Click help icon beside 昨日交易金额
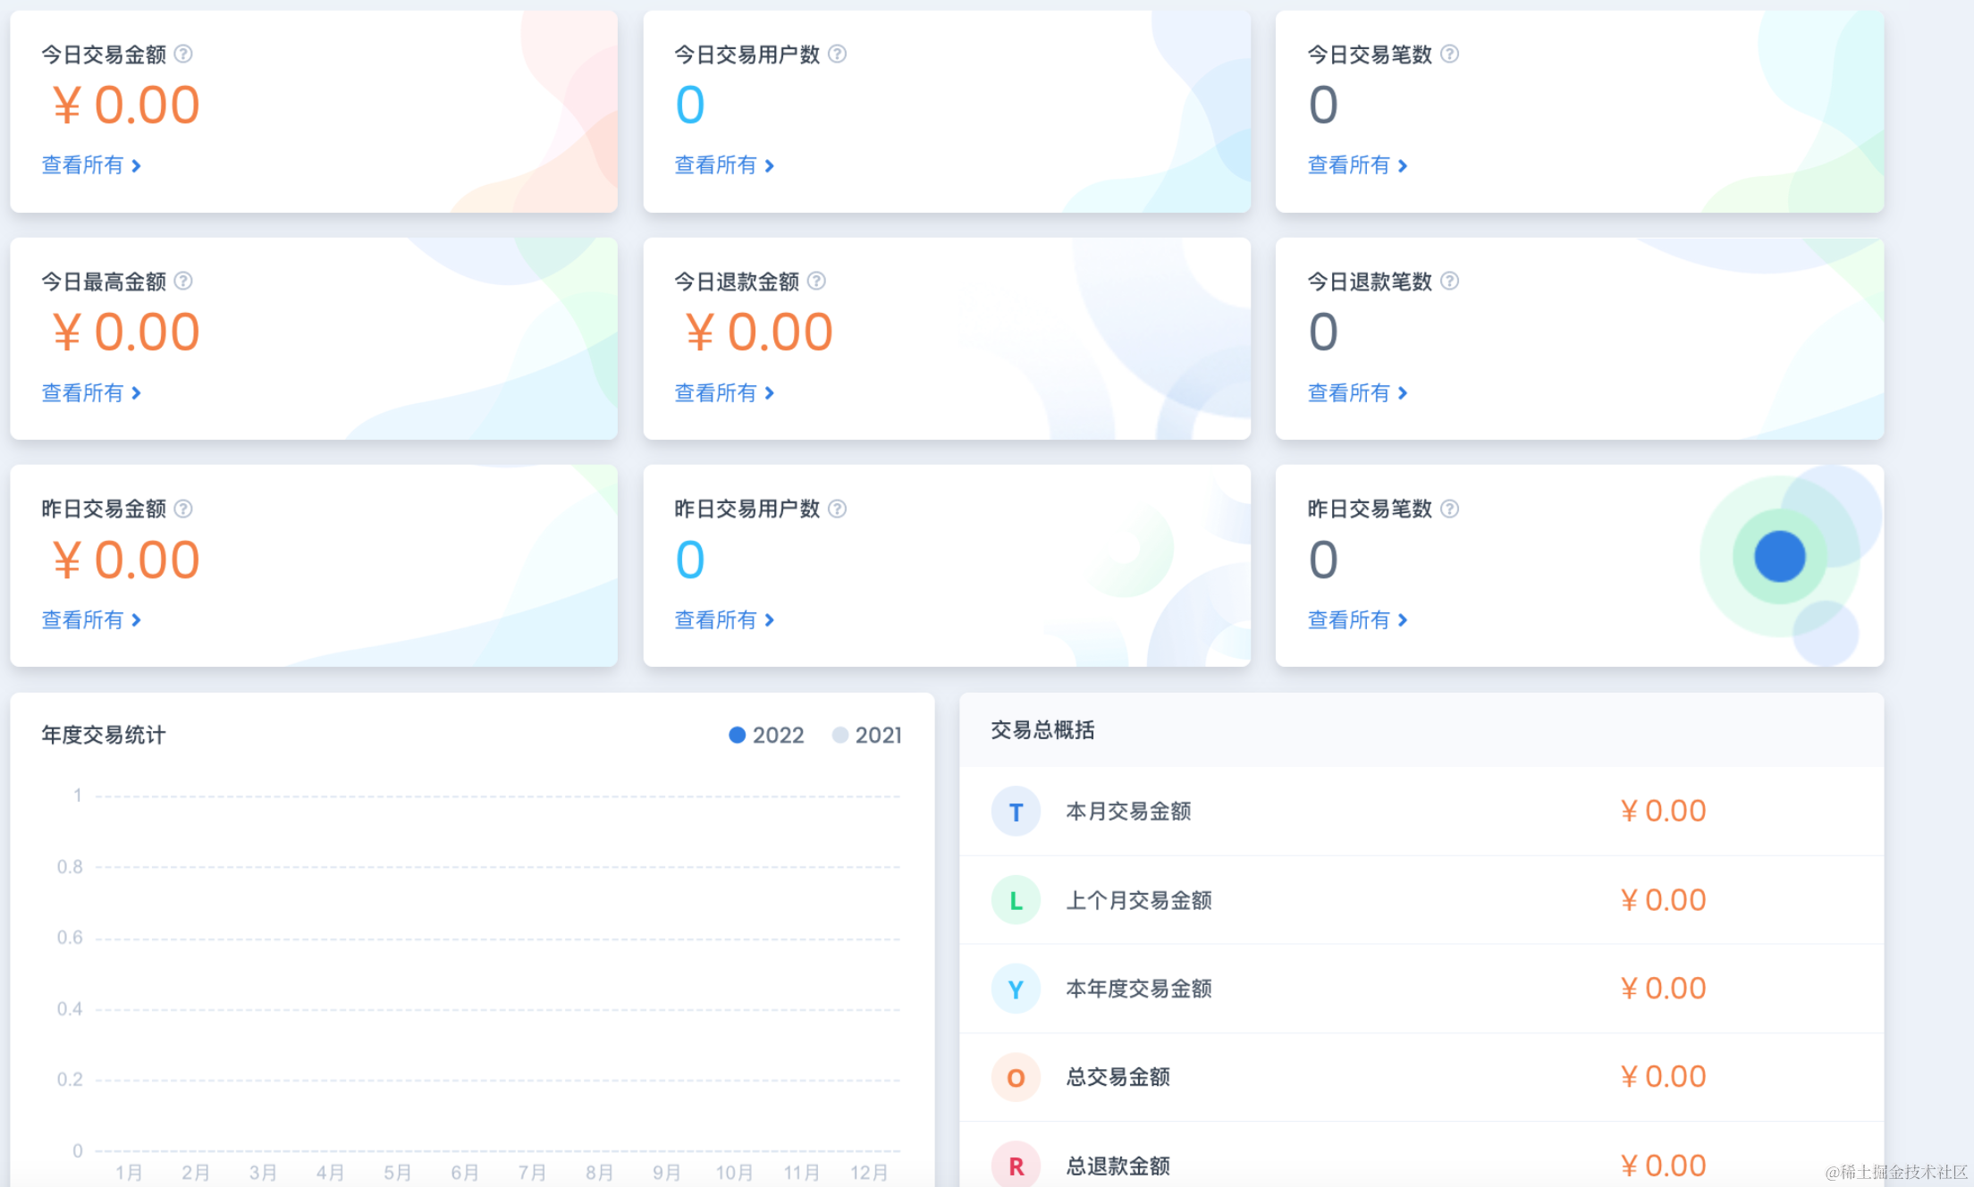Image resolution: width=1974 pixels, height=1187 pixels. tap(183, 509)
